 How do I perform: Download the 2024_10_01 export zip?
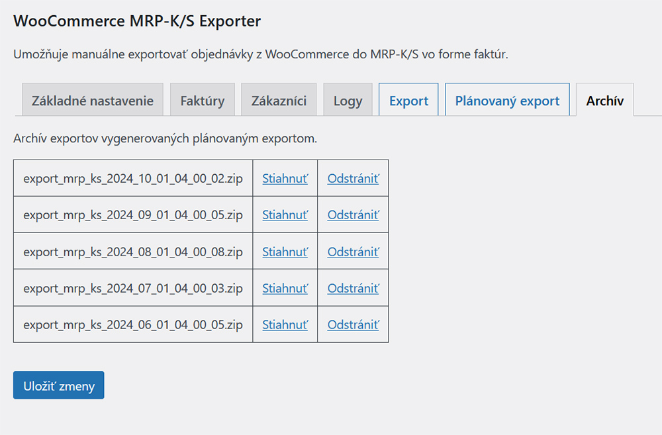tap(285, 179)
